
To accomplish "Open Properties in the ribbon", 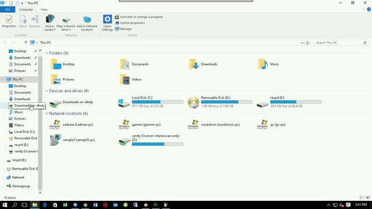I will tap(9, 21).
